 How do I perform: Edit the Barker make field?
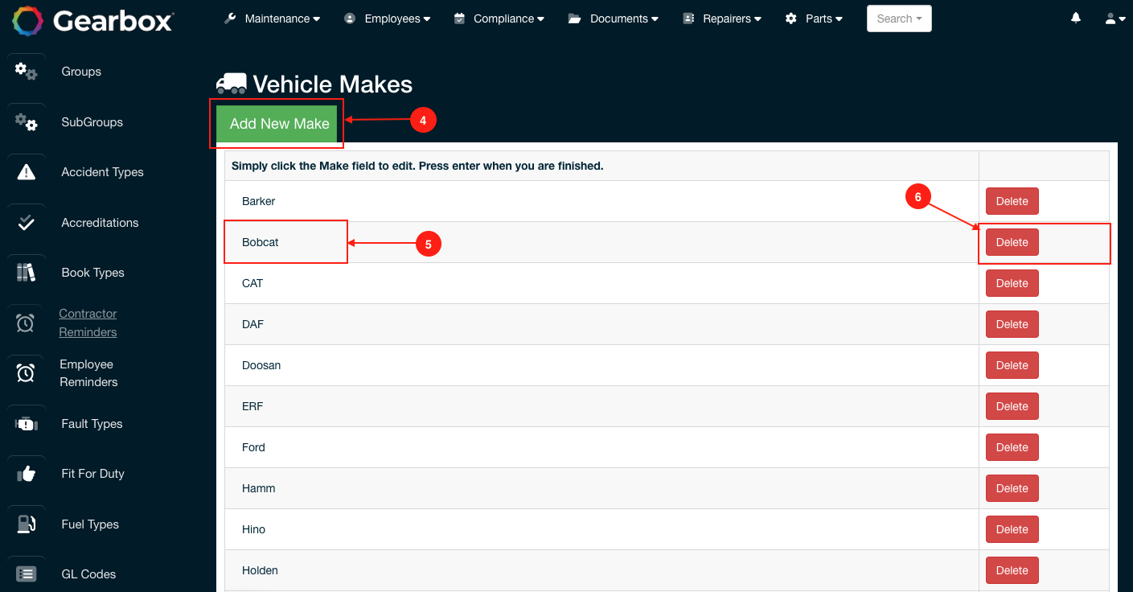coord(601,201)
